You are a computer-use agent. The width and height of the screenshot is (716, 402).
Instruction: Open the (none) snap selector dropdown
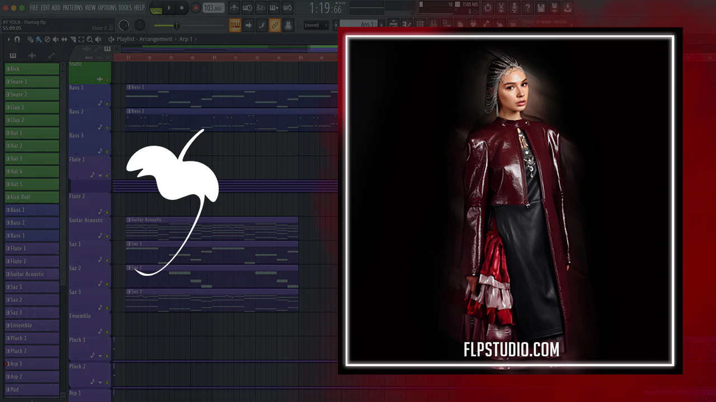point(315,25)
